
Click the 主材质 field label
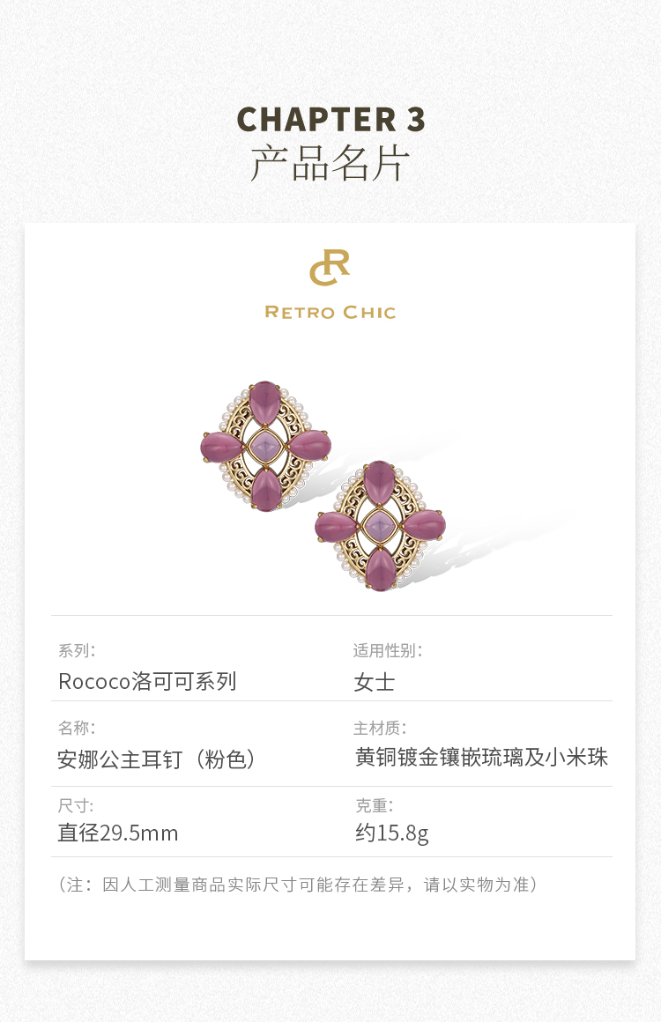[x=379, y=728]
